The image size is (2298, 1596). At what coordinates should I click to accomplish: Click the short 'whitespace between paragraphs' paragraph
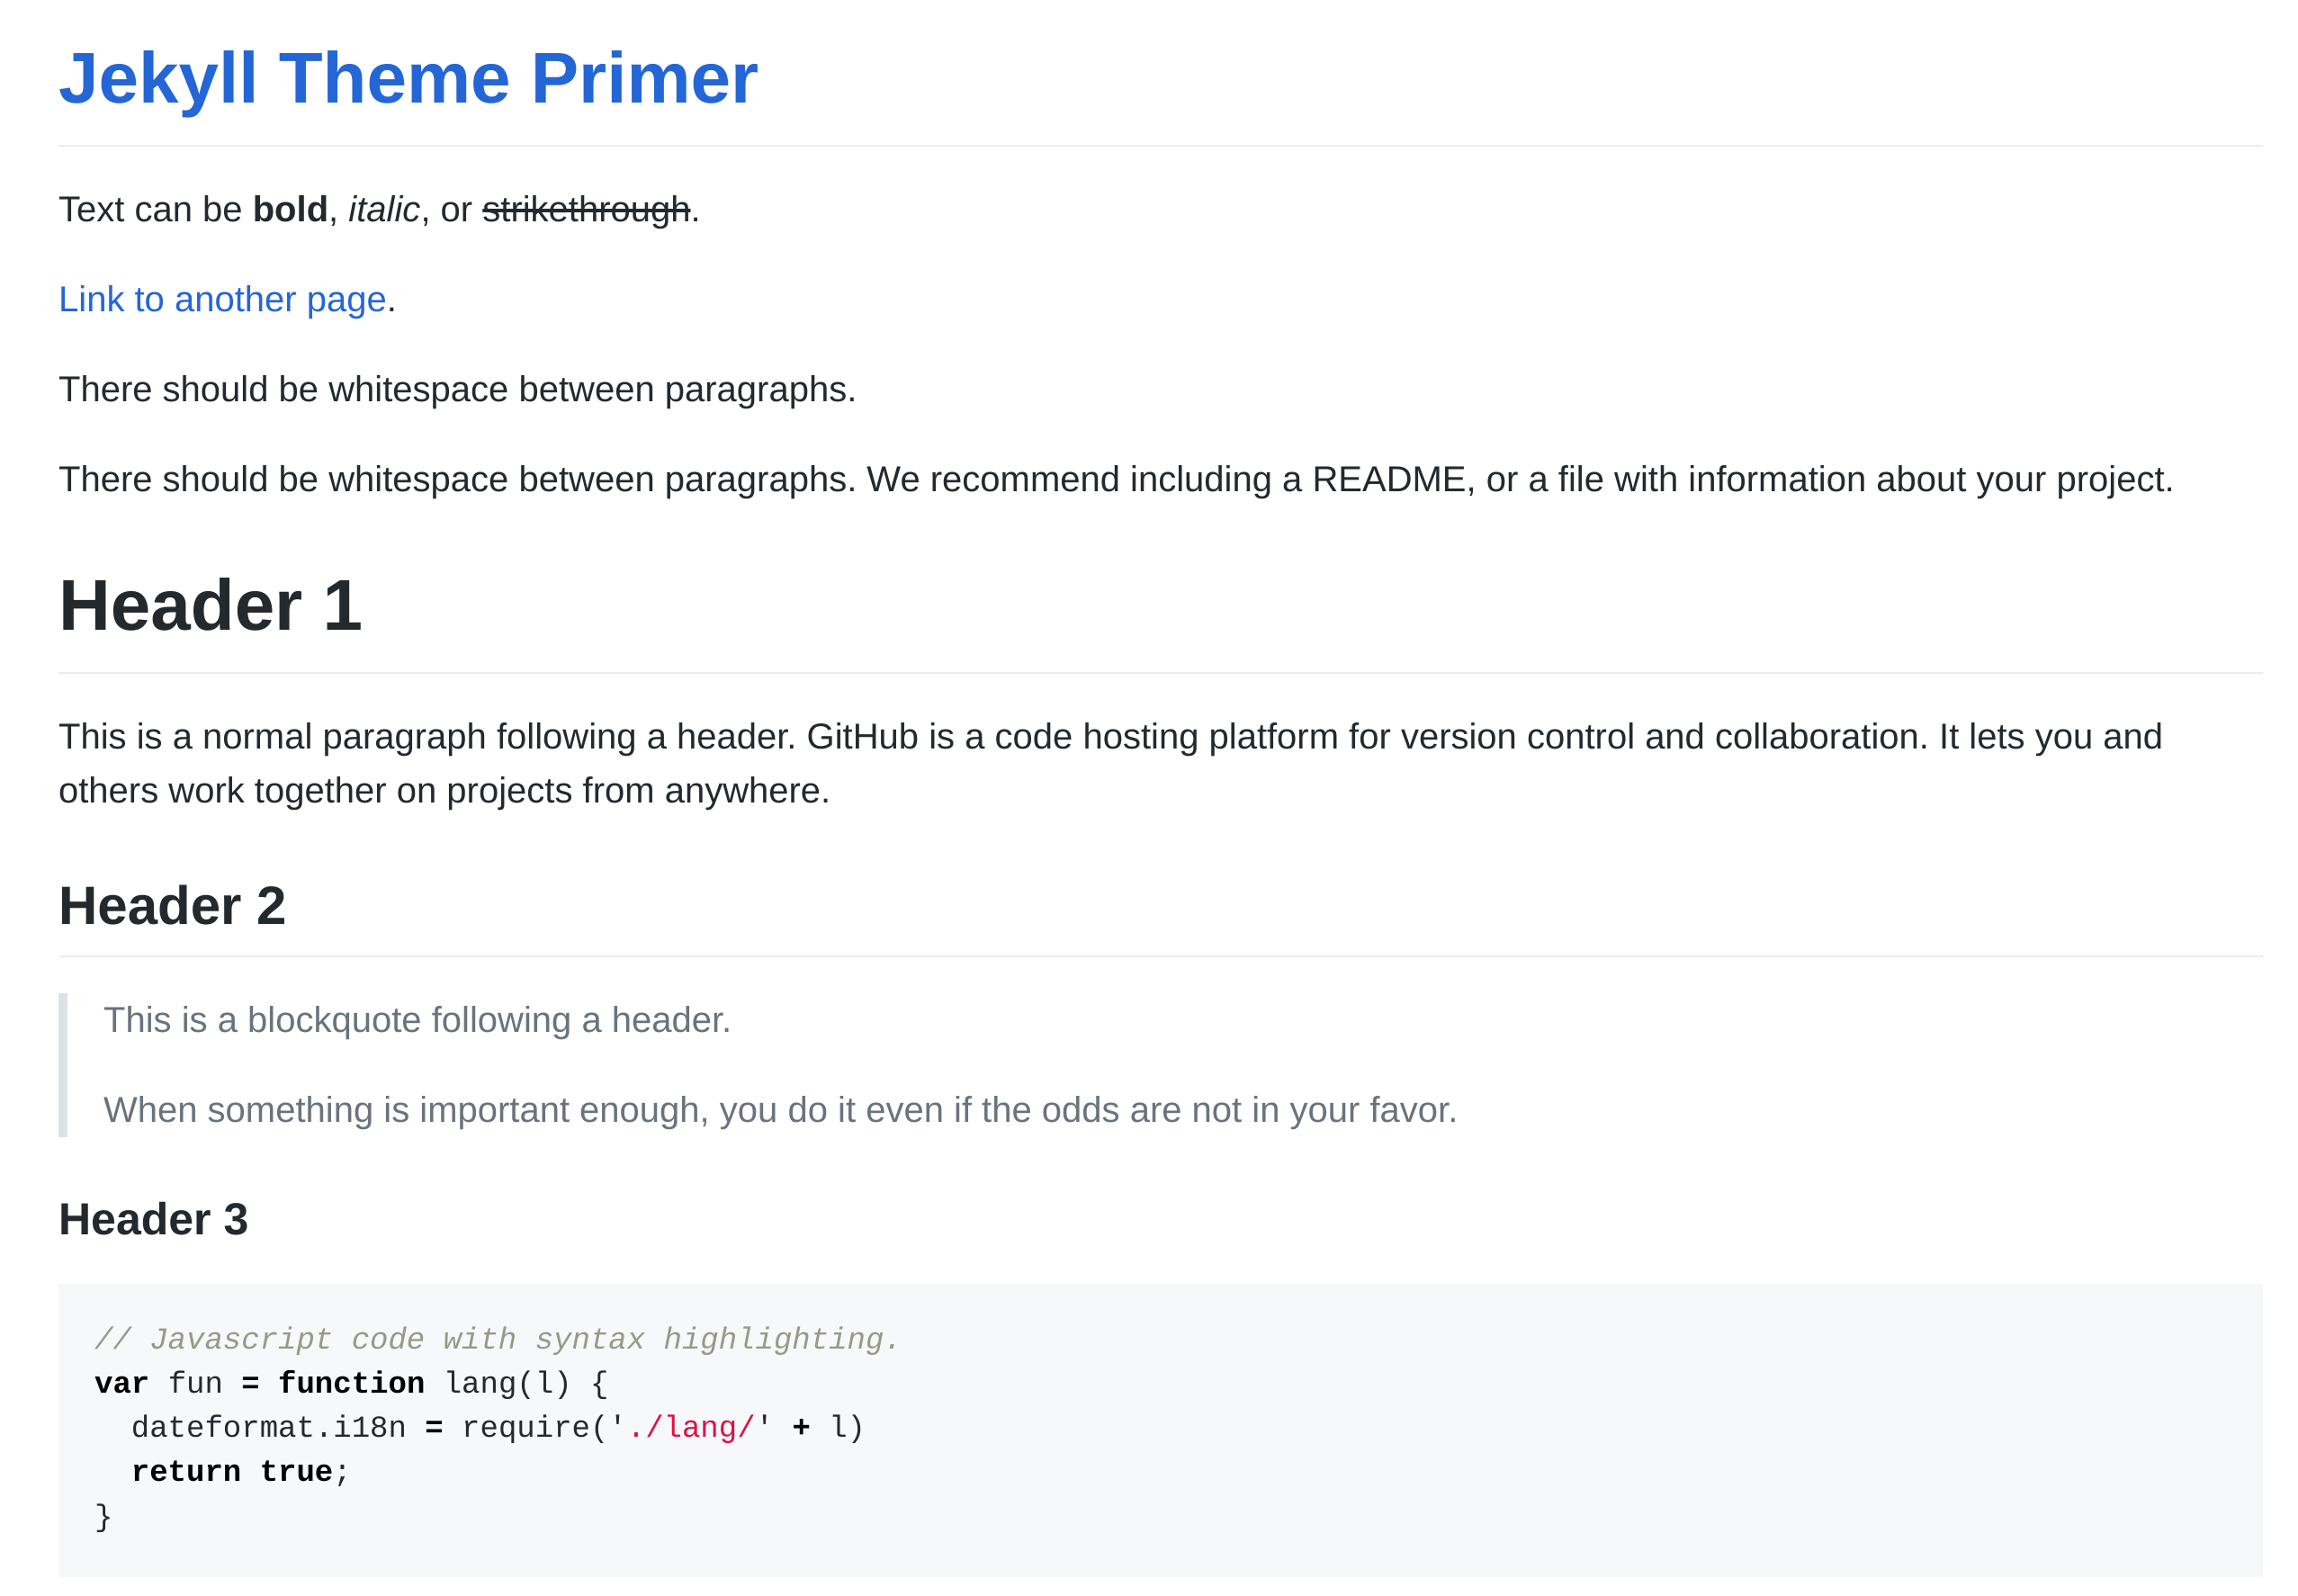pyautogui.click(x=457, y=390)
